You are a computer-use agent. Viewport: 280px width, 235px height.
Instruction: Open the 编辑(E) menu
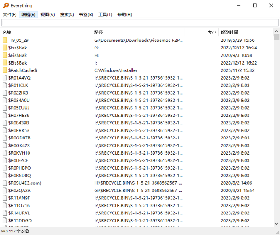29,15
